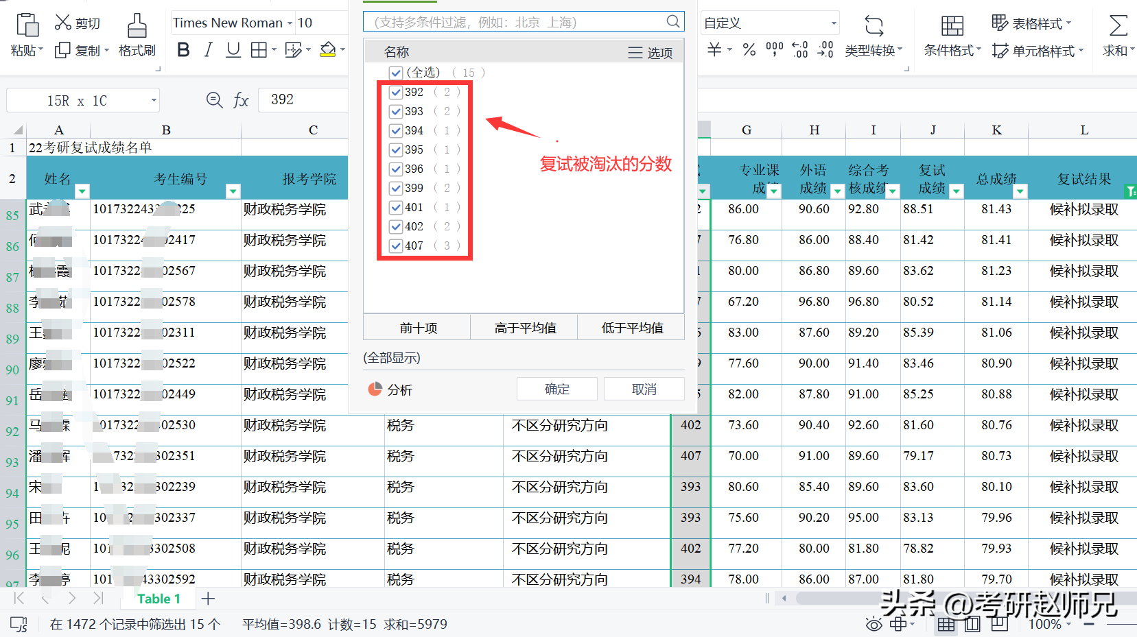This screenshot has height=637, width=1137.
Task: Switch to the Table 1 sheet tab
Action: point(159,599)
